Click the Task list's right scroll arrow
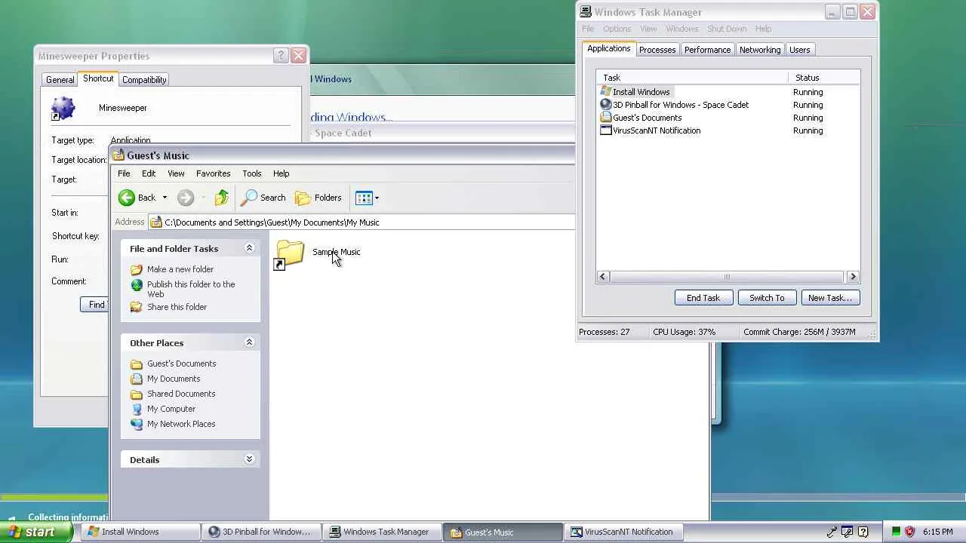Viewport: 966px width, 543px height. pos(854,277)
